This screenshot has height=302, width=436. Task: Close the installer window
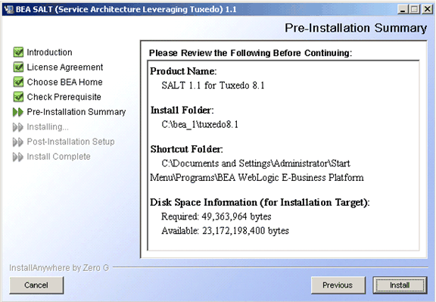(427, 9)
